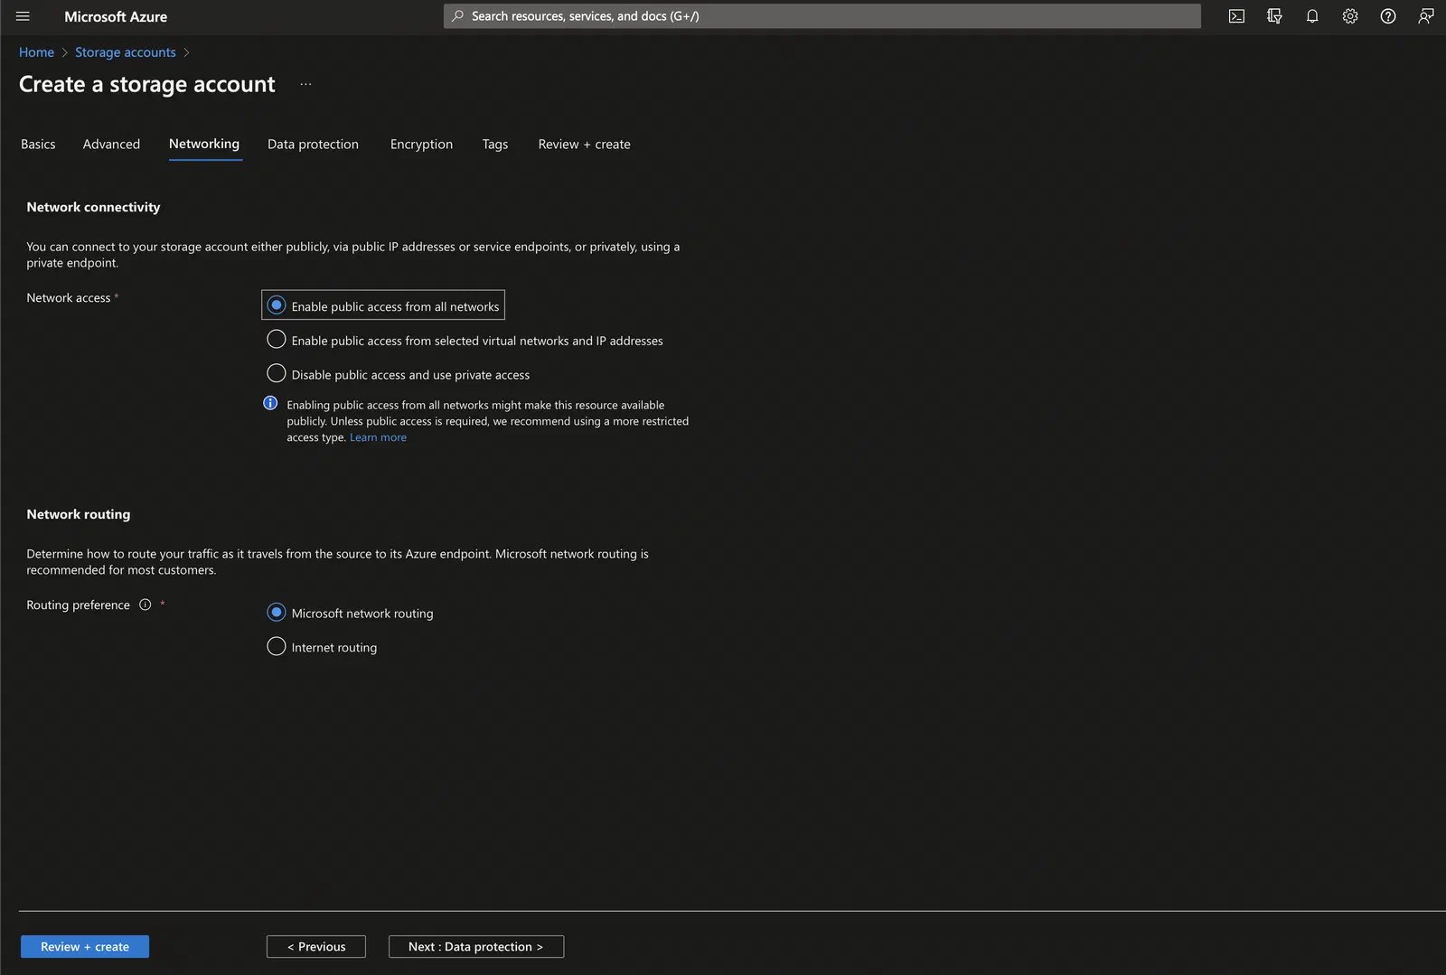Click the Routing preference info icon
The width and height of the screenshot is (1446, 975).
tap(145, 605)
